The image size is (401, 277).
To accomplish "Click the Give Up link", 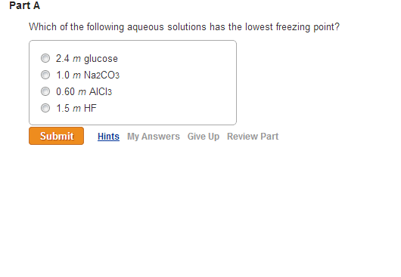I will point(204,137).
